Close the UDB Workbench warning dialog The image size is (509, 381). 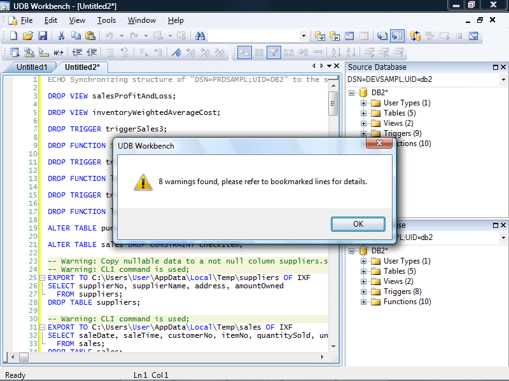pos(379,143)
